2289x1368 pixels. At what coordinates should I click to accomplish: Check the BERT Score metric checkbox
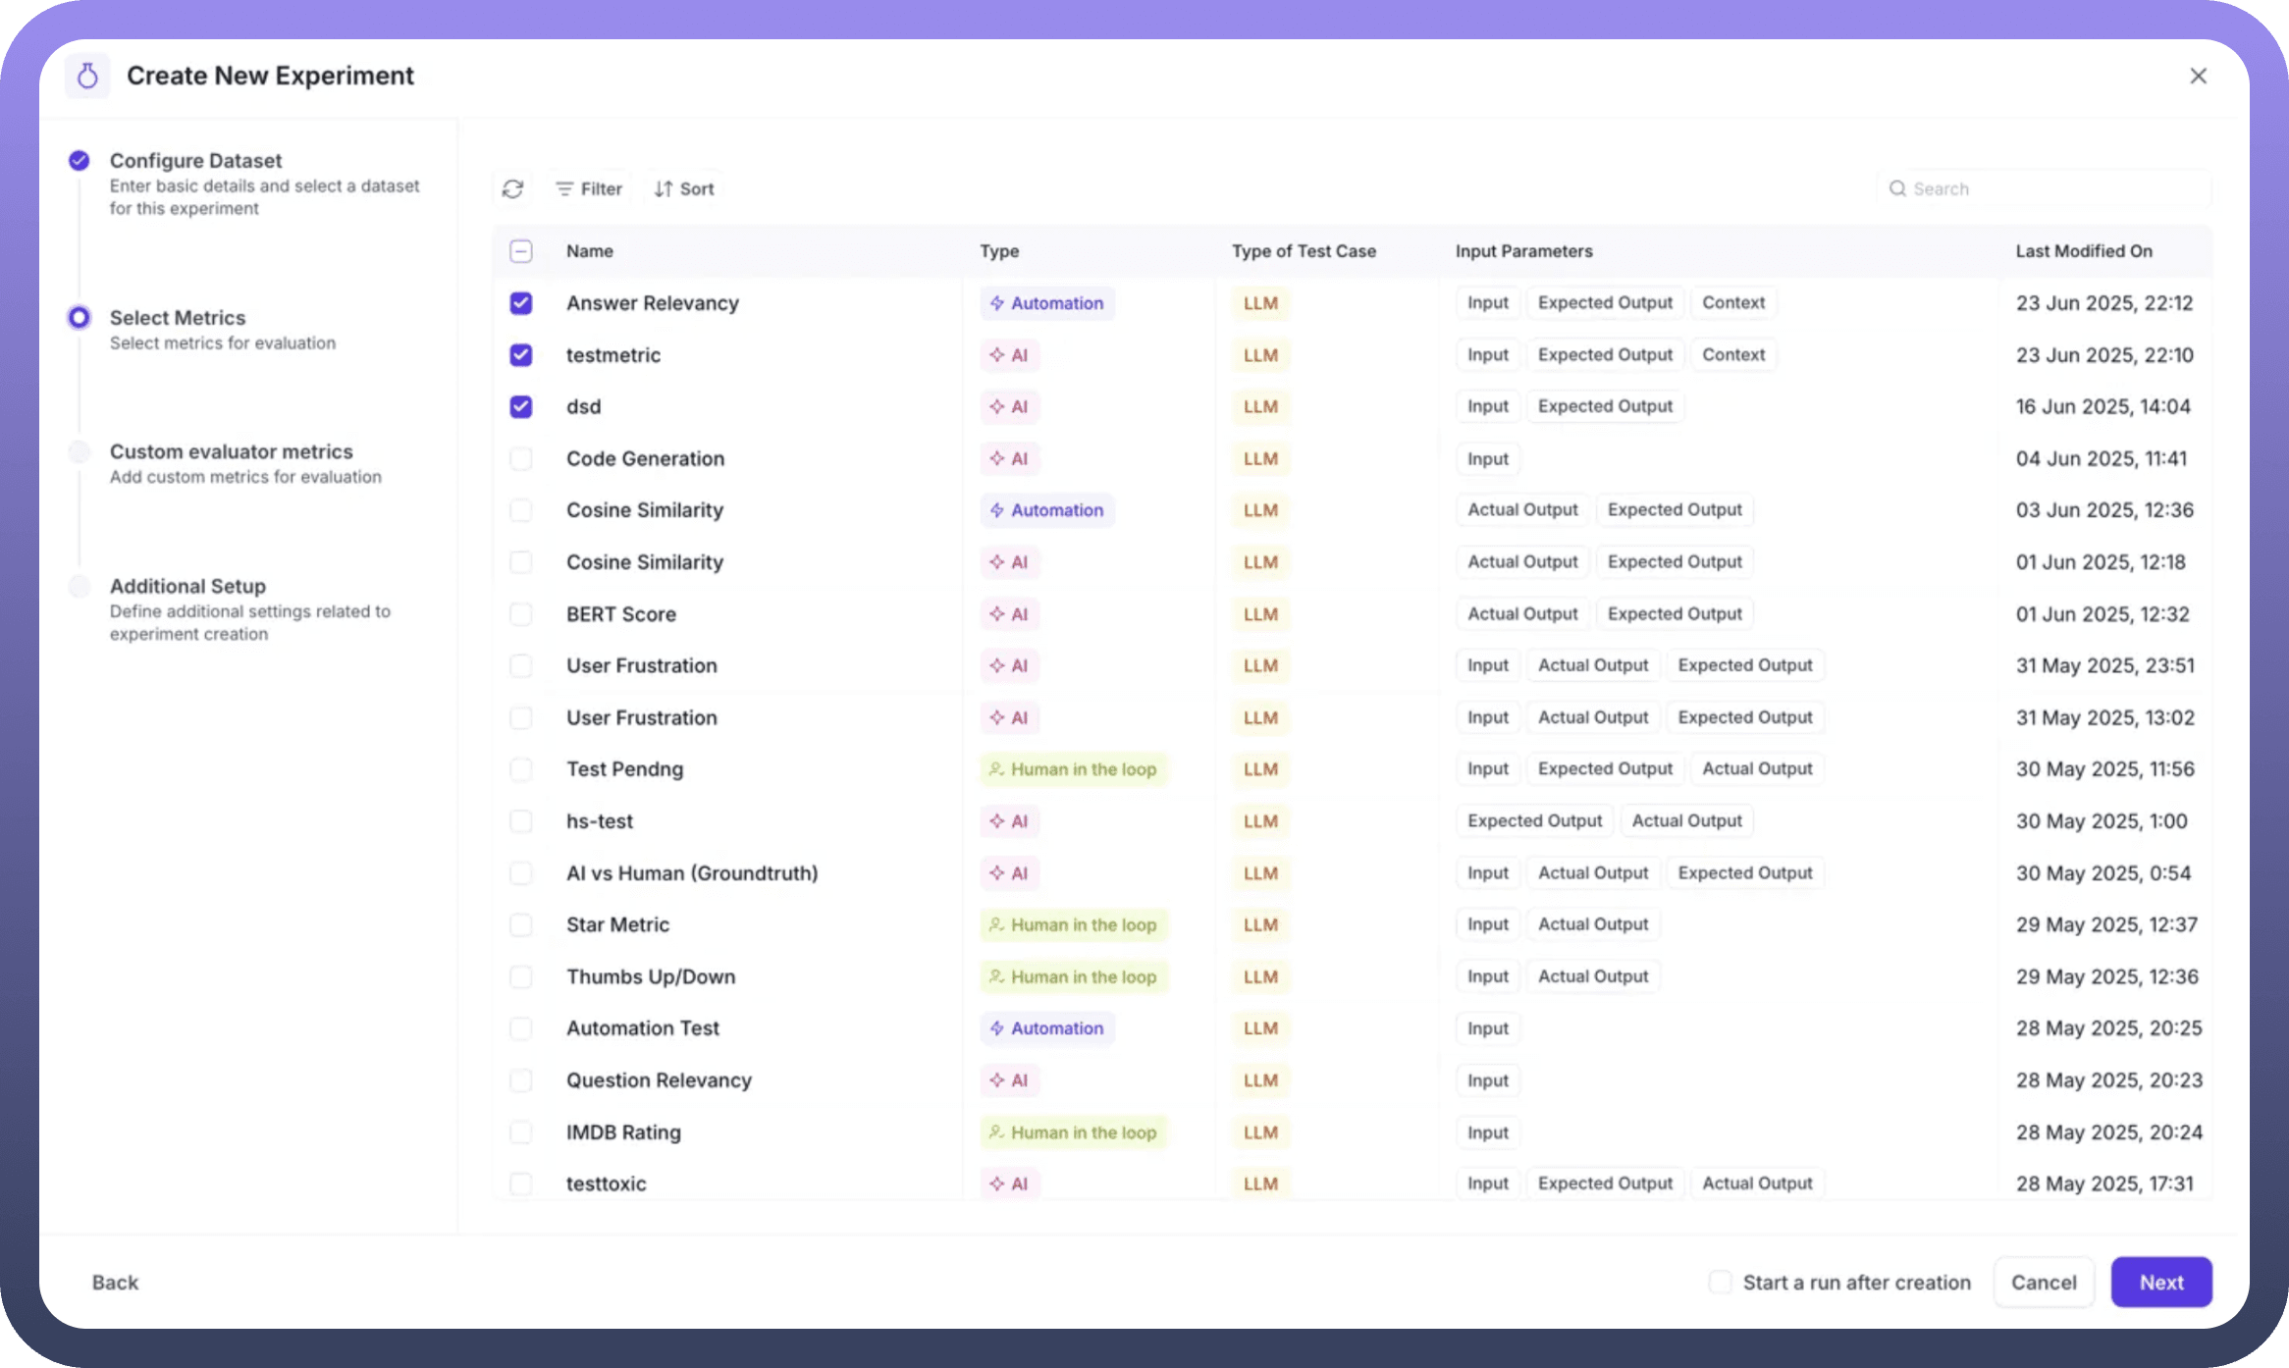[x=521, y=614]
